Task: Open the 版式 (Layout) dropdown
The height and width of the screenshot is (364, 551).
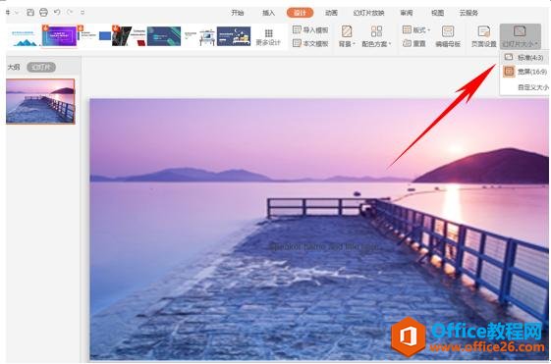Action: point(416,29)
